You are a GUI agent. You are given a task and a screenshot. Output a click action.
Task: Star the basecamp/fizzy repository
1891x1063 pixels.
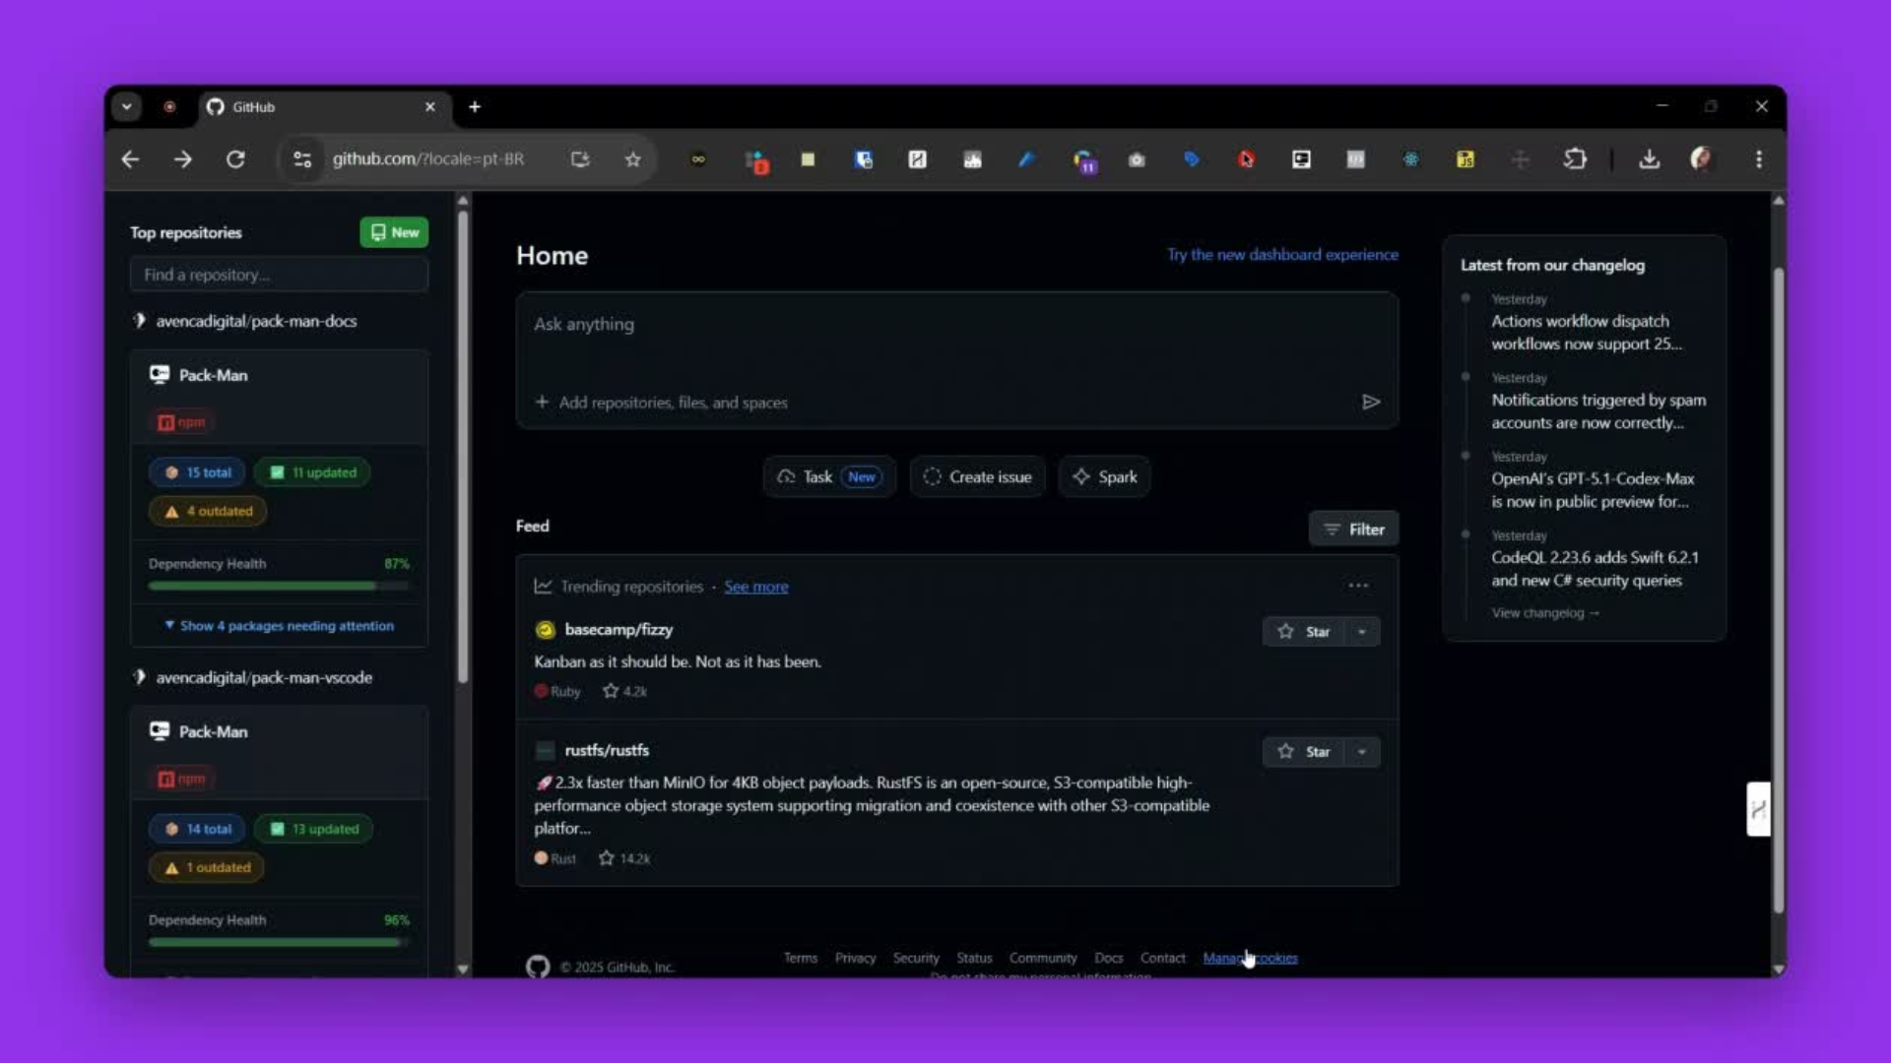pos(1304,632)
